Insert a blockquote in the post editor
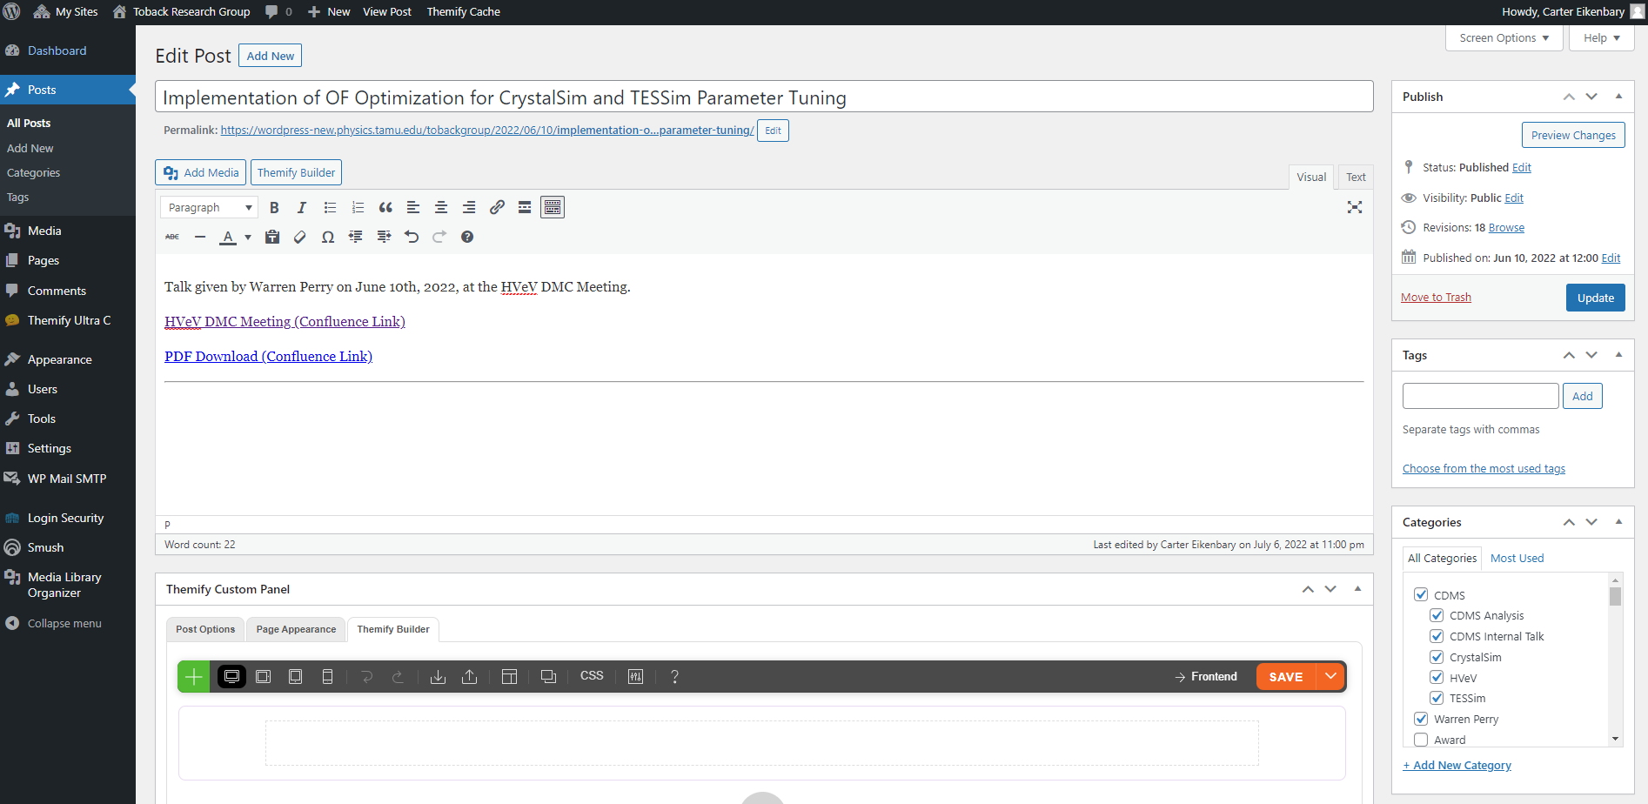 coord(385,207)
